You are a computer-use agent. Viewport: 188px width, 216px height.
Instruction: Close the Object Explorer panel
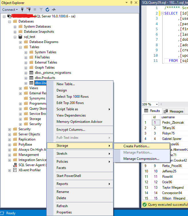tap(136, 3)
